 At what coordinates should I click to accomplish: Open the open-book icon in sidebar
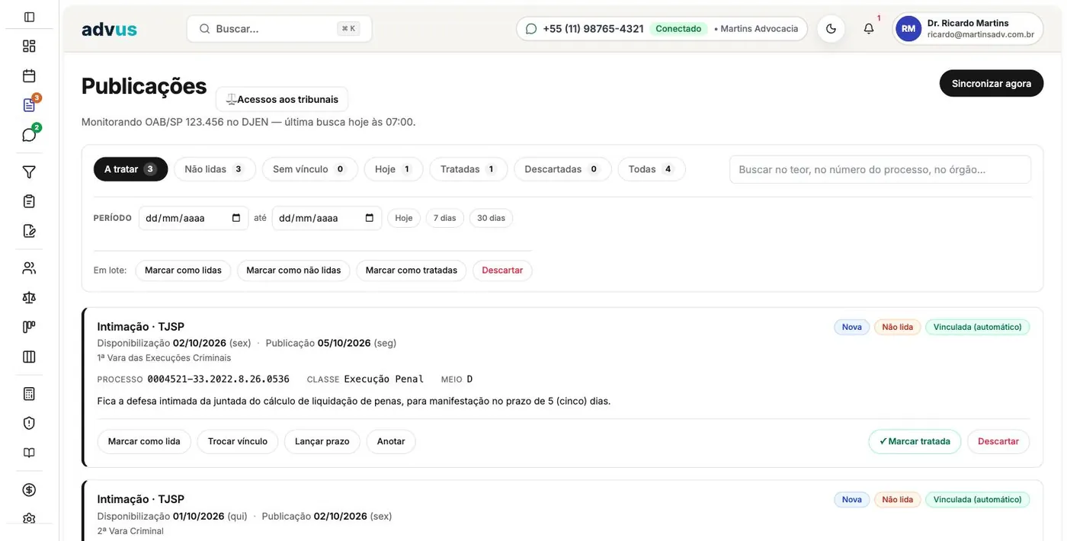[x=29, y=453]
